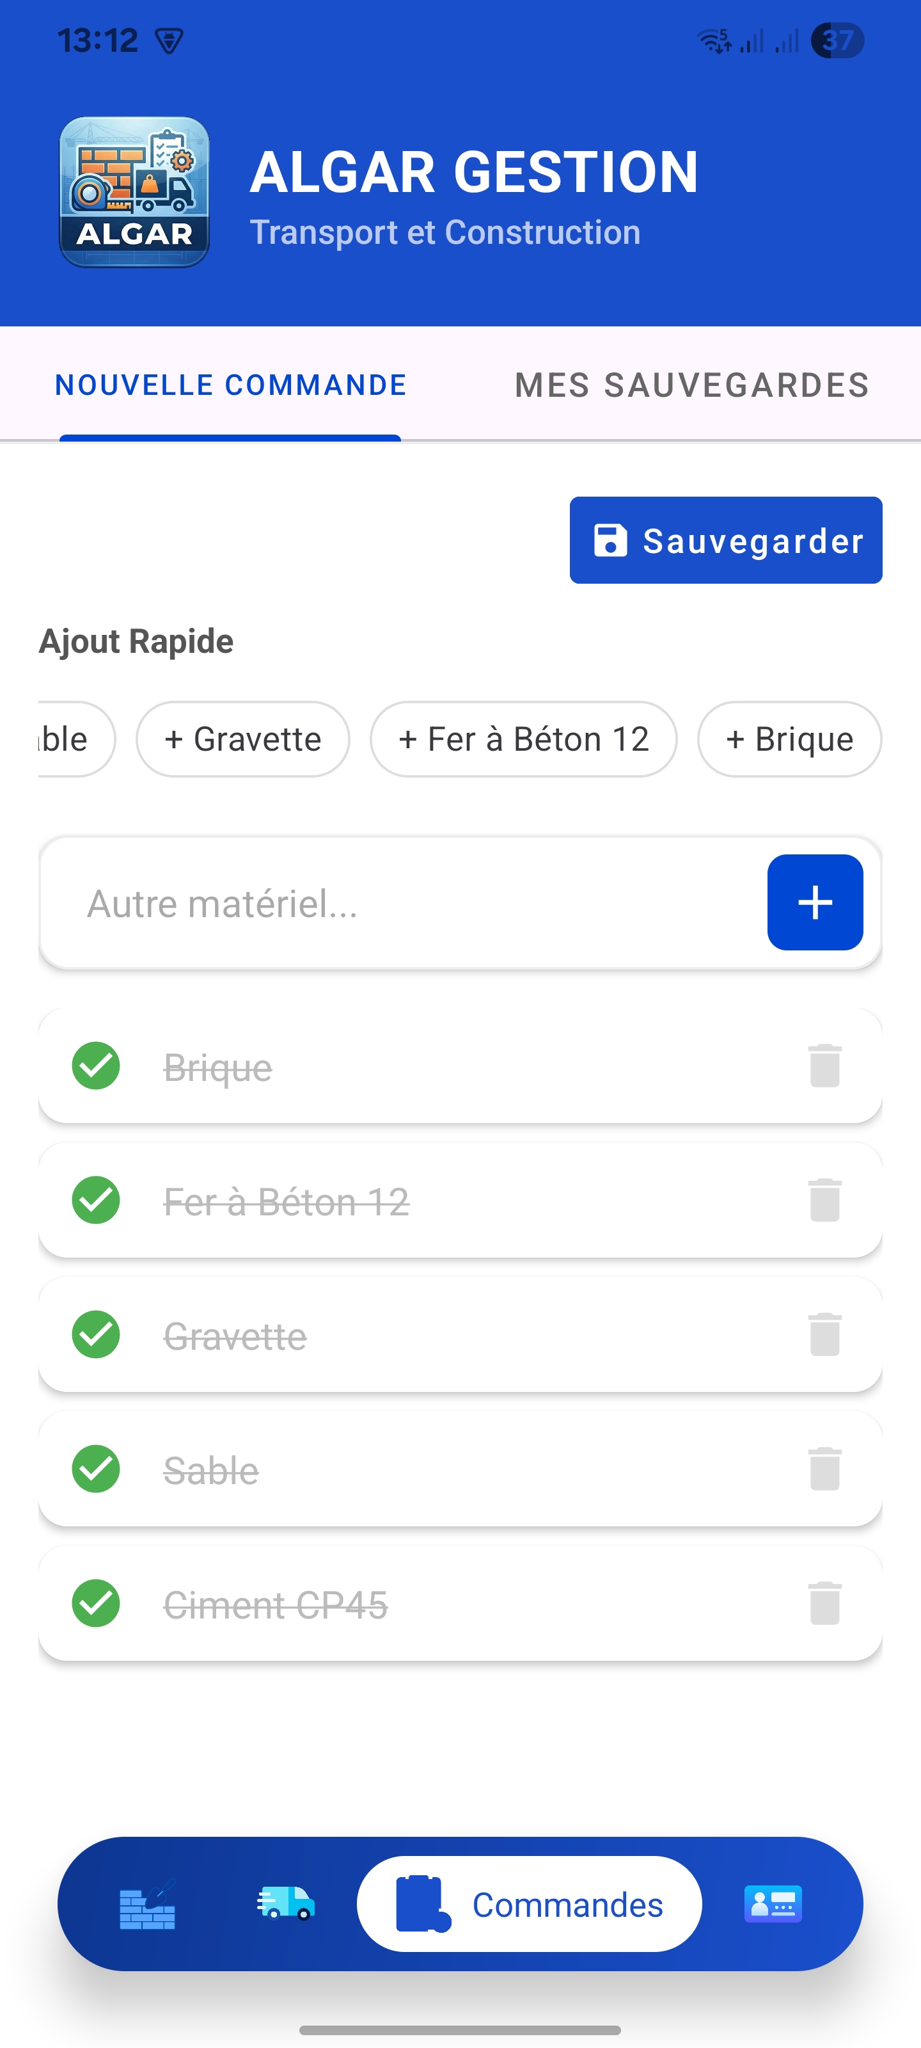921x2048 pixels.
Task: Tap the + Fer à Béton 12 chip
Action: click(x=523, y=739)
